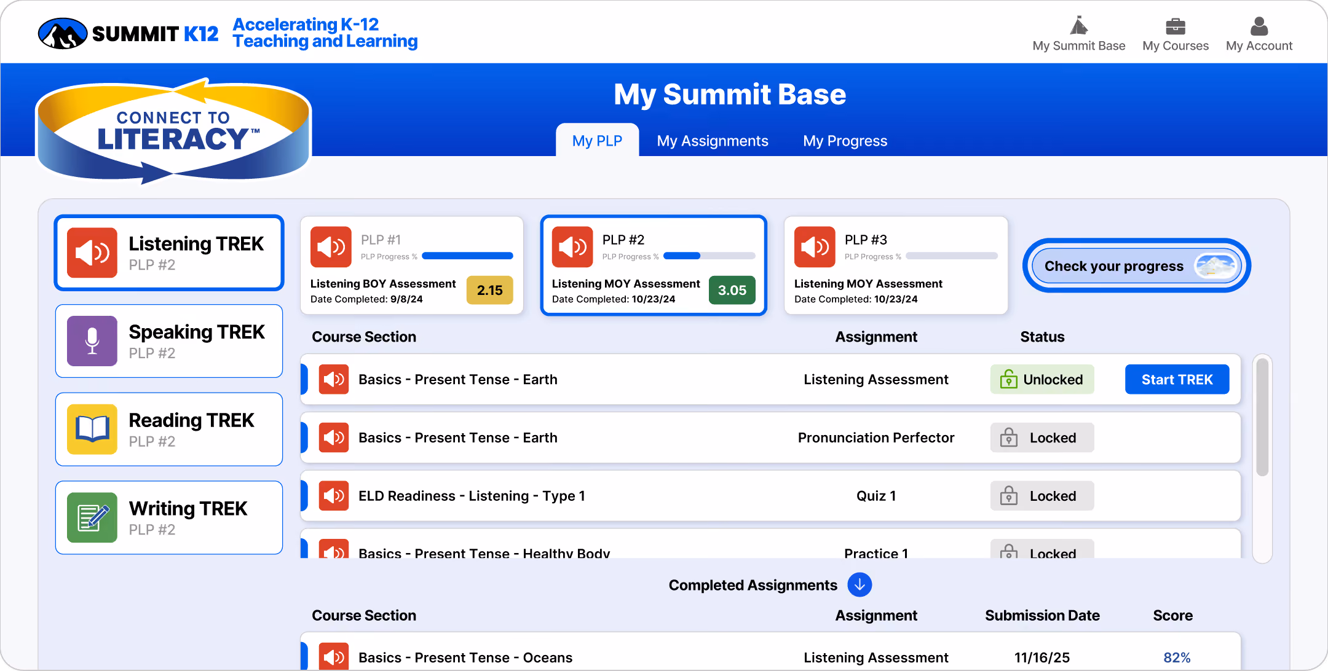Click speaker icon in Present Tense Oceans row

coord(334,656)
